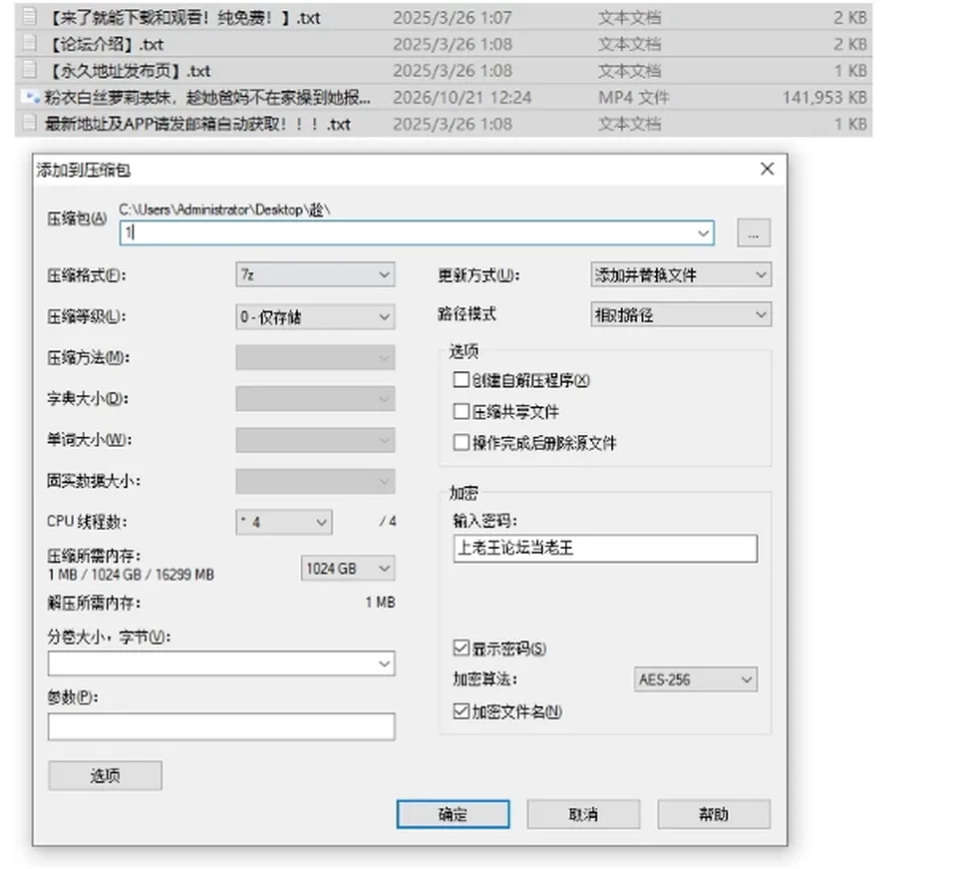The image size is (957, 869).
Task: Open the 加密算法 AES-256 dropdown
Action: 695,679
